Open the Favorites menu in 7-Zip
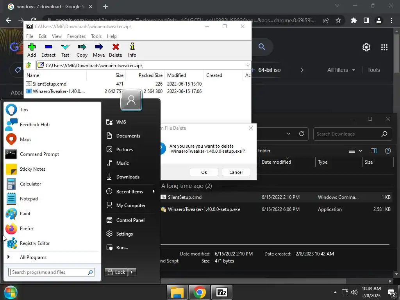 click(76, 36)
